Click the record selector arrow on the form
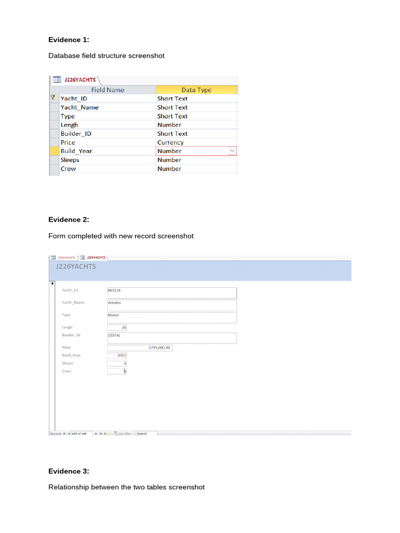Viewport: 400px width, 533px height. click(x=53, y=283)
